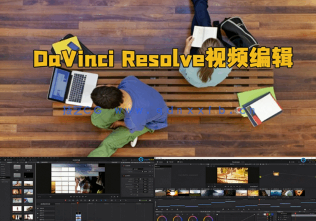Toggle the red channel button in the Curves palette

coord(267,214)
